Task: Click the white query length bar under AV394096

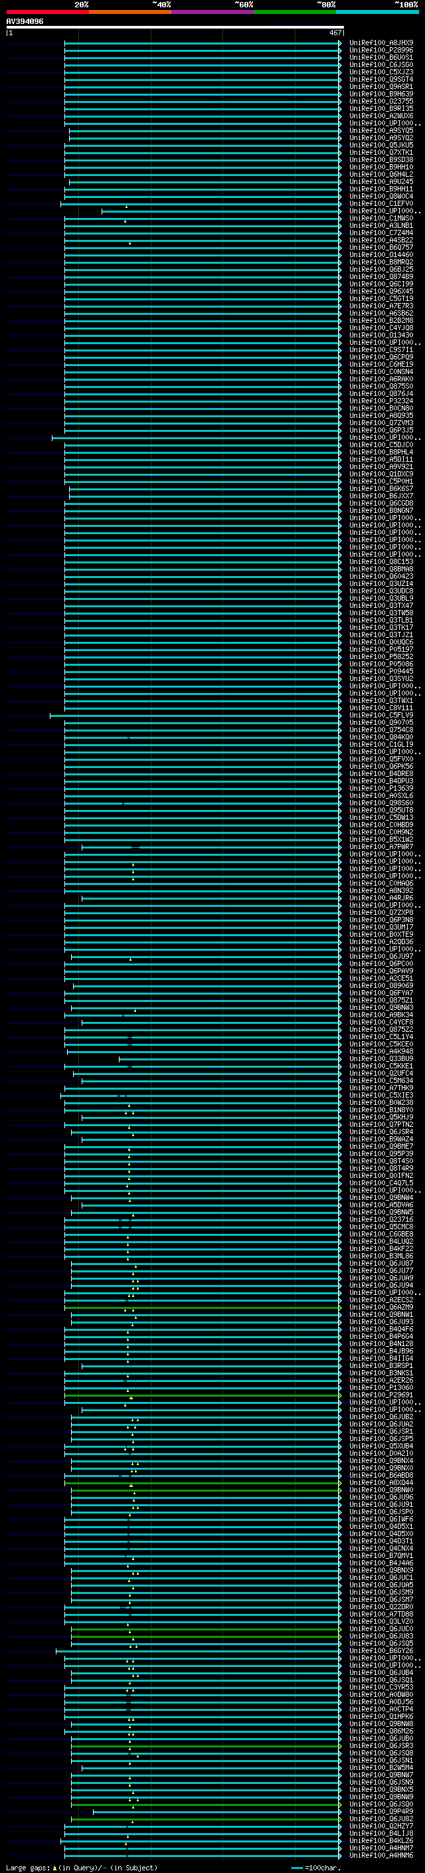Action: 175,27
